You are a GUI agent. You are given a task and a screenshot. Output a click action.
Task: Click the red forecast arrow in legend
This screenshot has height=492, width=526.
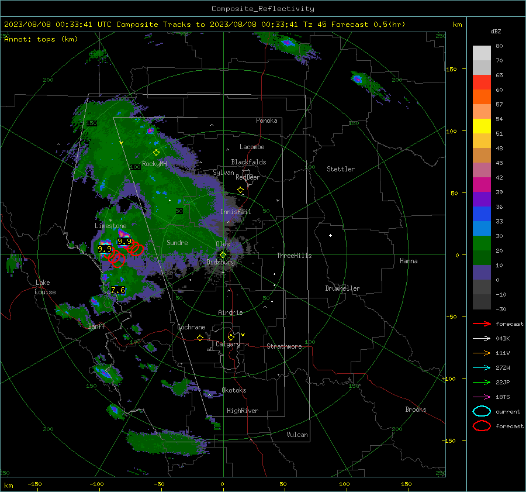(482, 324)
